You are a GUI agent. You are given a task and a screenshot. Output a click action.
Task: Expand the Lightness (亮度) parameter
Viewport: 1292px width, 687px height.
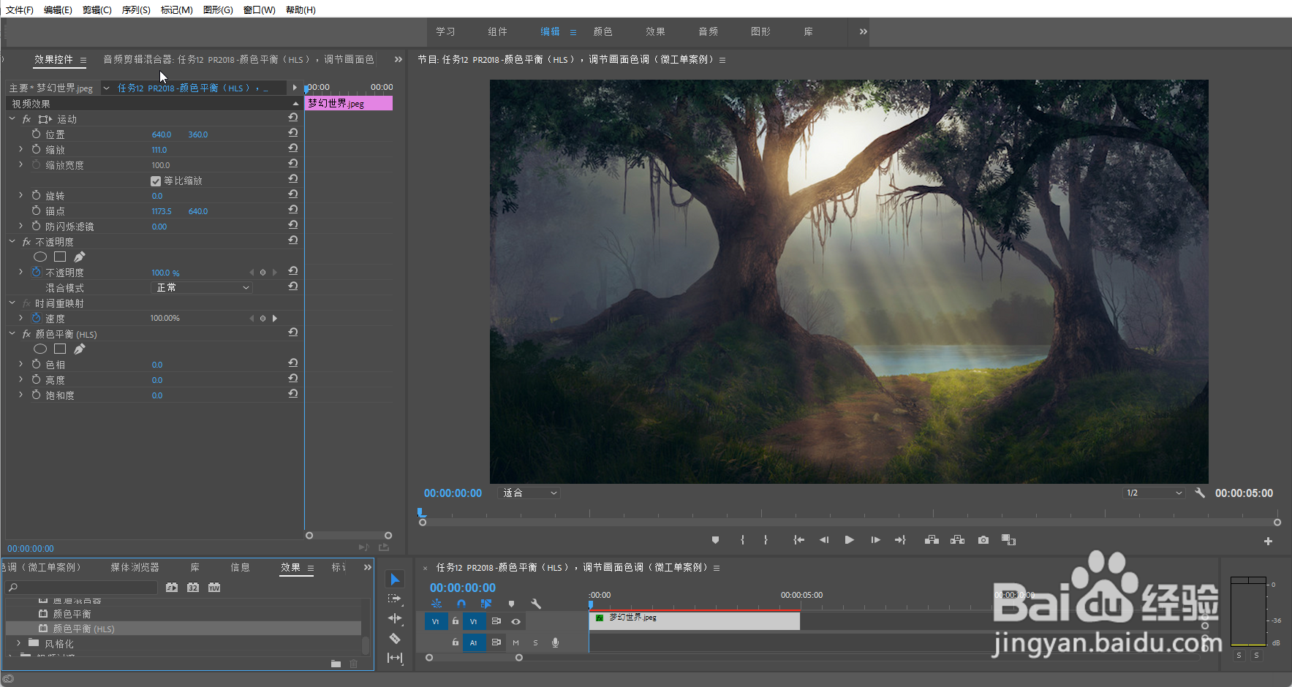[20, 379]
